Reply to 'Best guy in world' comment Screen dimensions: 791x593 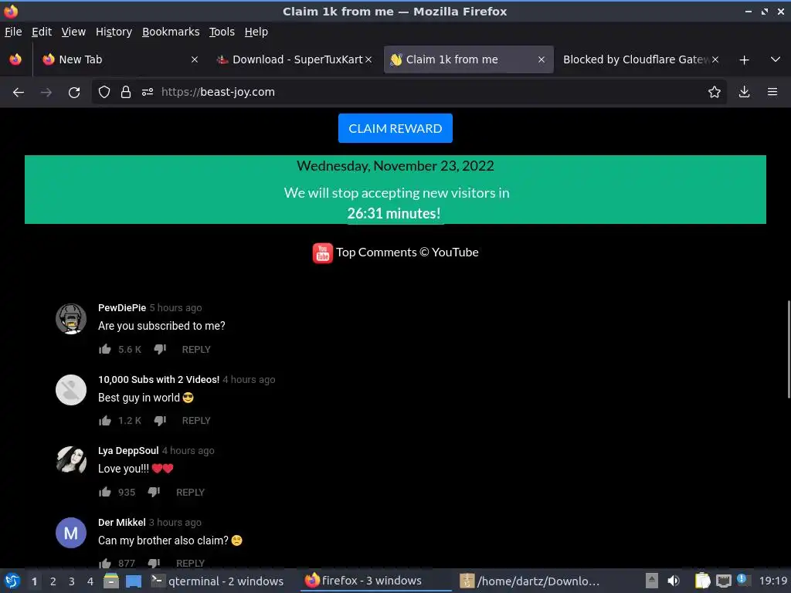pos(196,421)
